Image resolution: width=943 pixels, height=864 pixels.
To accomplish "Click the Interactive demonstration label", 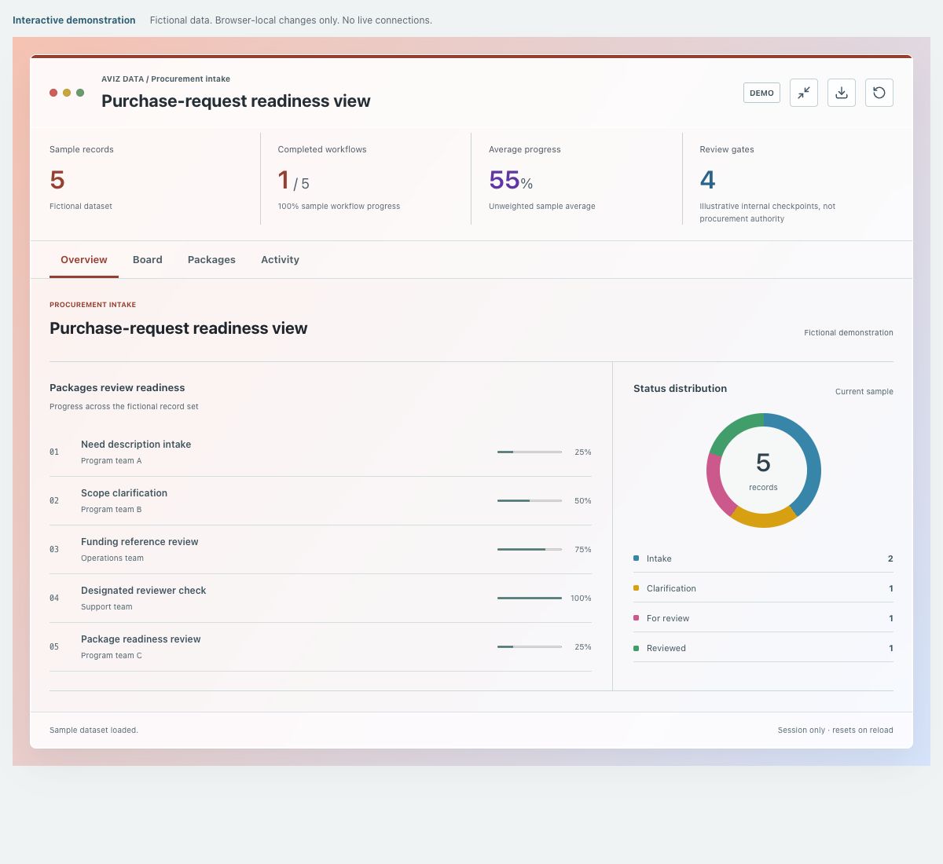I will pos(74,20).
